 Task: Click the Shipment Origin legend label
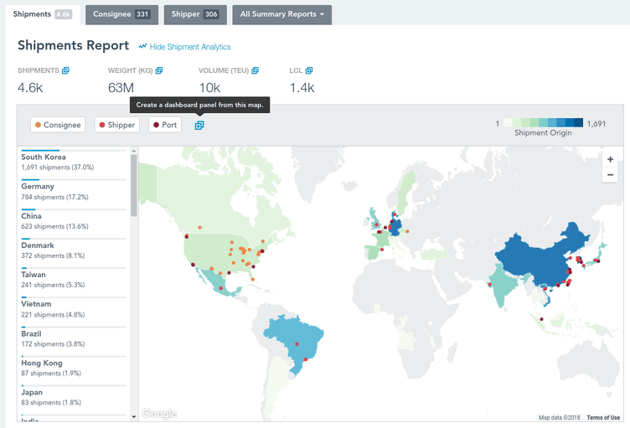pos(543,133)
